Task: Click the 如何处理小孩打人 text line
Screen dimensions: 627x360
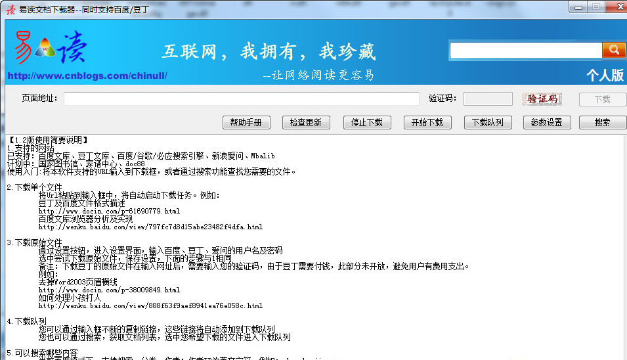Action: [x=70, y=298]
